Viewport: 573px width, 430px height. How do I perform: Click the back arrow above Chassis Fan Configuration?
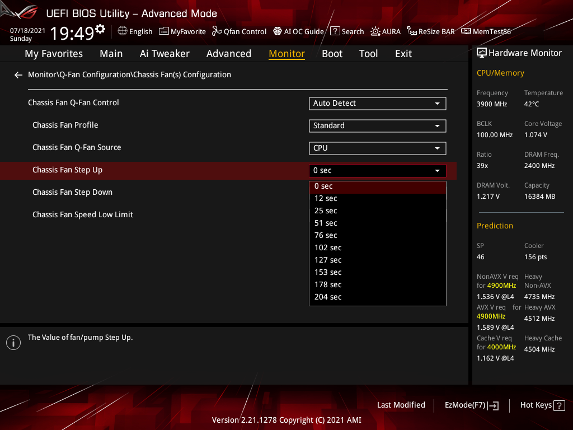(18, 74)
